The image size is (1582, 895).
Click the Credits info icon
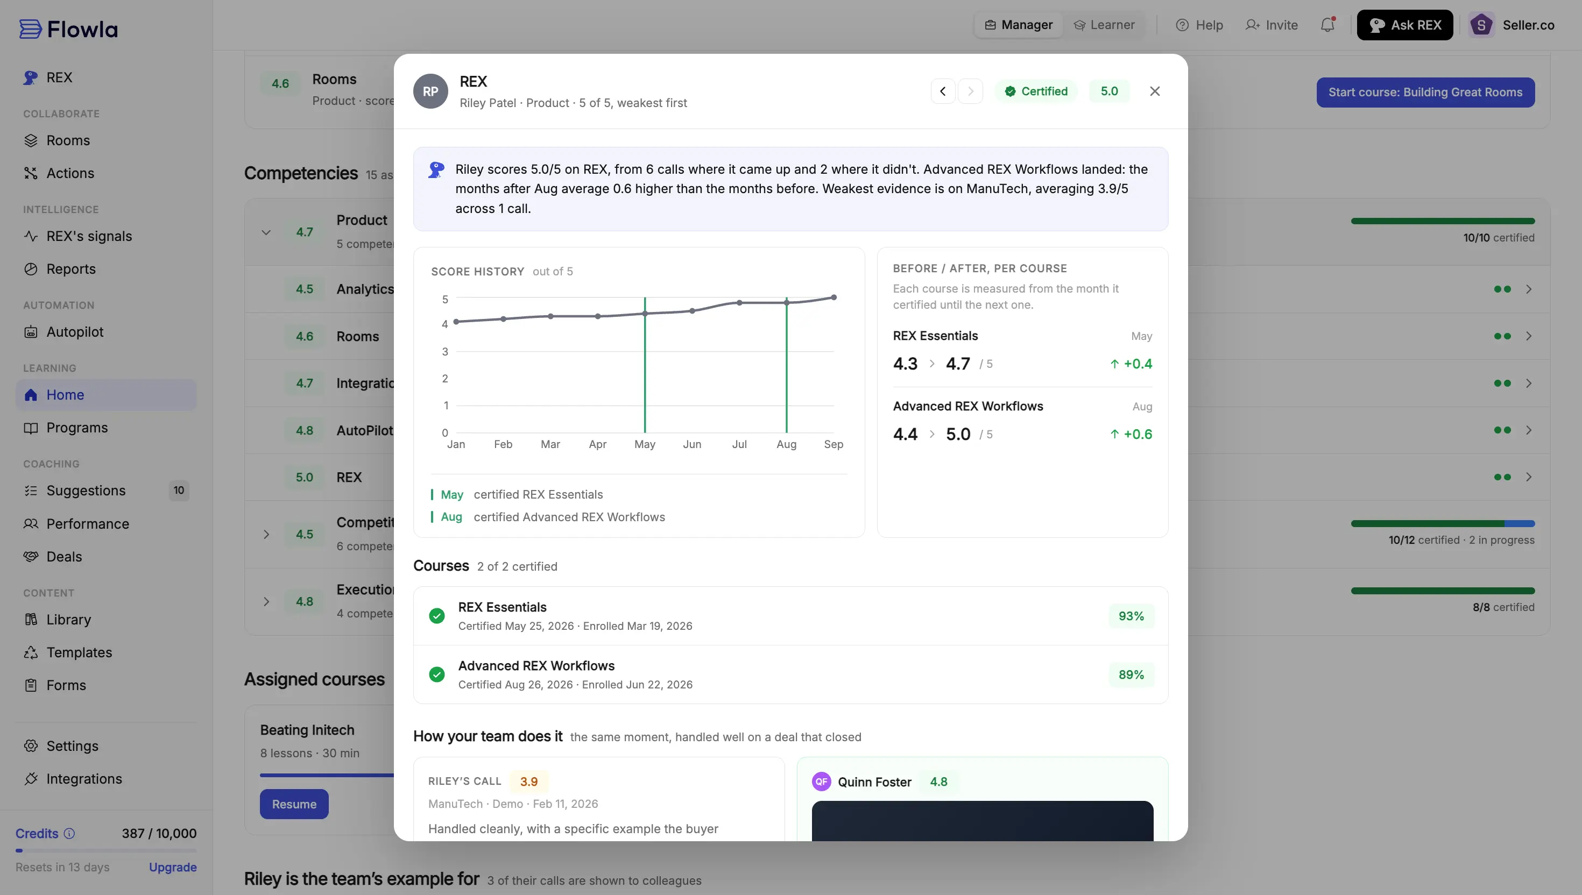[x=69, y=834]
